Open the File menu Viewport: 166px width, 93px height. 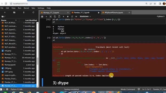point(2,8)
